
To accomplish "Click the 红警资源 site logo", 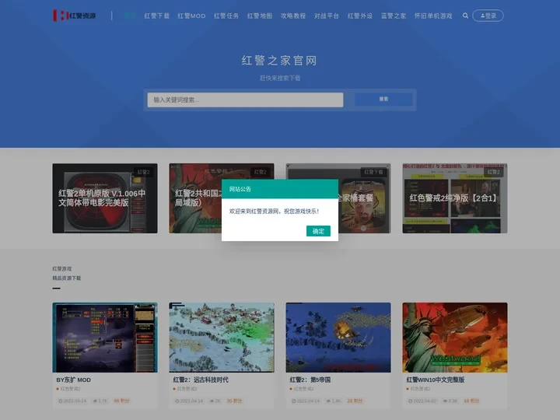I will pyautogui.click(x=75, y=16).
